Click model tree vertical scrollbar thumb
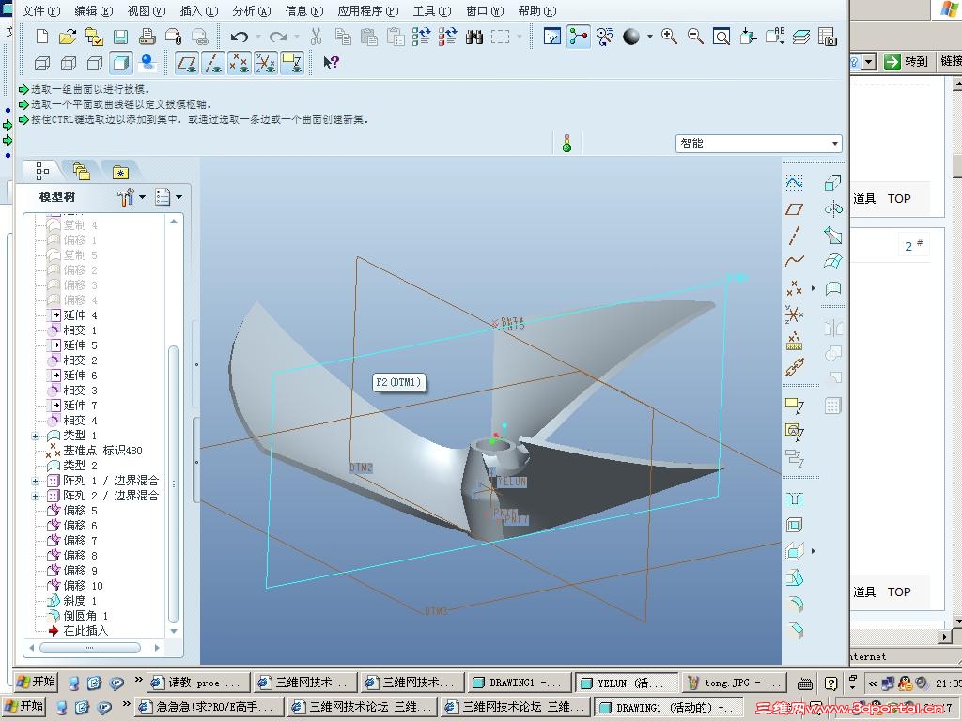962x721 pixels. coord(174,484)
